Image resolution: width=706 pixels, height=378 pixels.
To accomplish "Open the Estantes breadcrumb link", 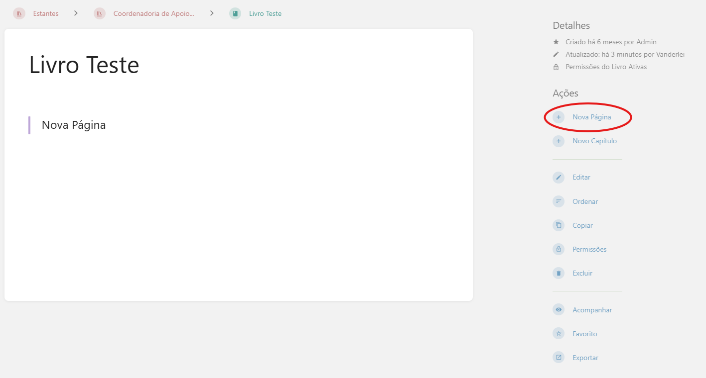I will click(x=46, y=13).
